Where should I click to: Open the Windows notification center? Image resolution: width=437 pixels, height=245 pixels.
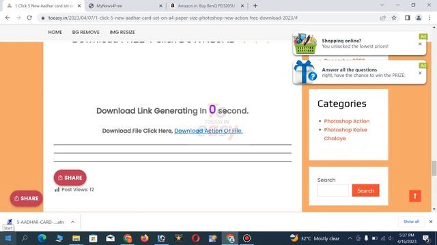point(426,238)
